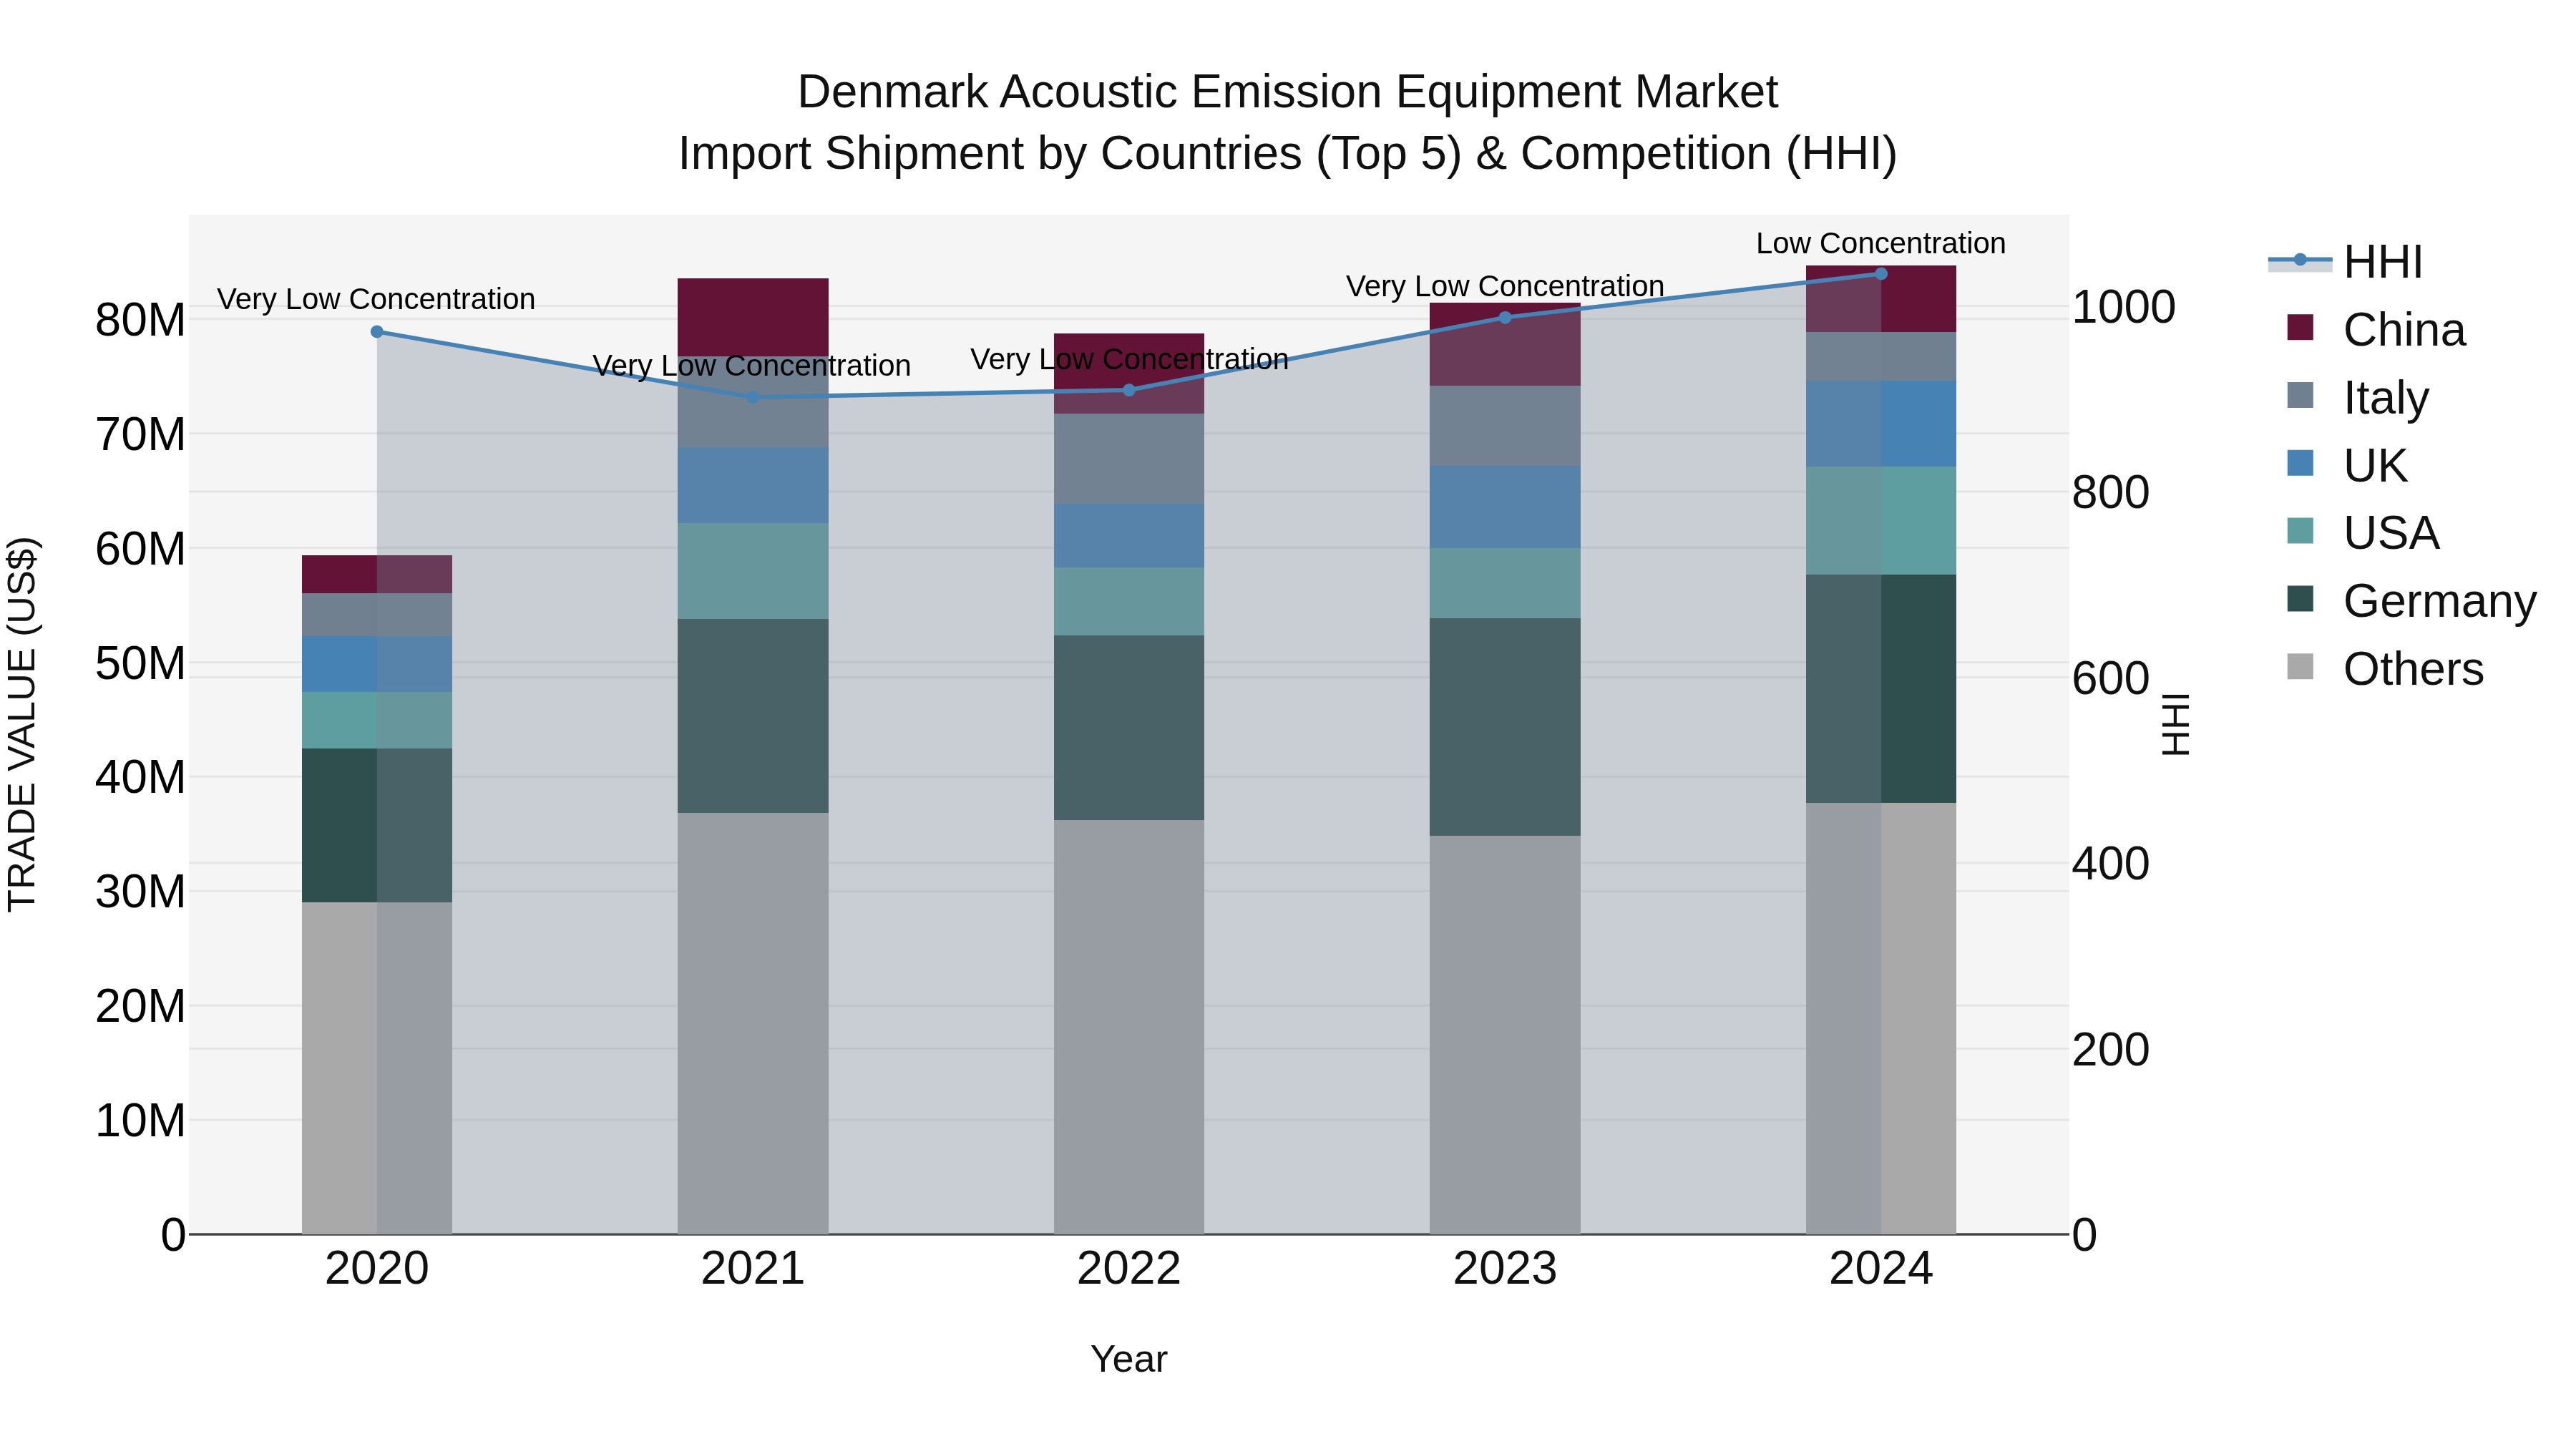Click the 2022 UK bar segment

tap(1129, 536)
